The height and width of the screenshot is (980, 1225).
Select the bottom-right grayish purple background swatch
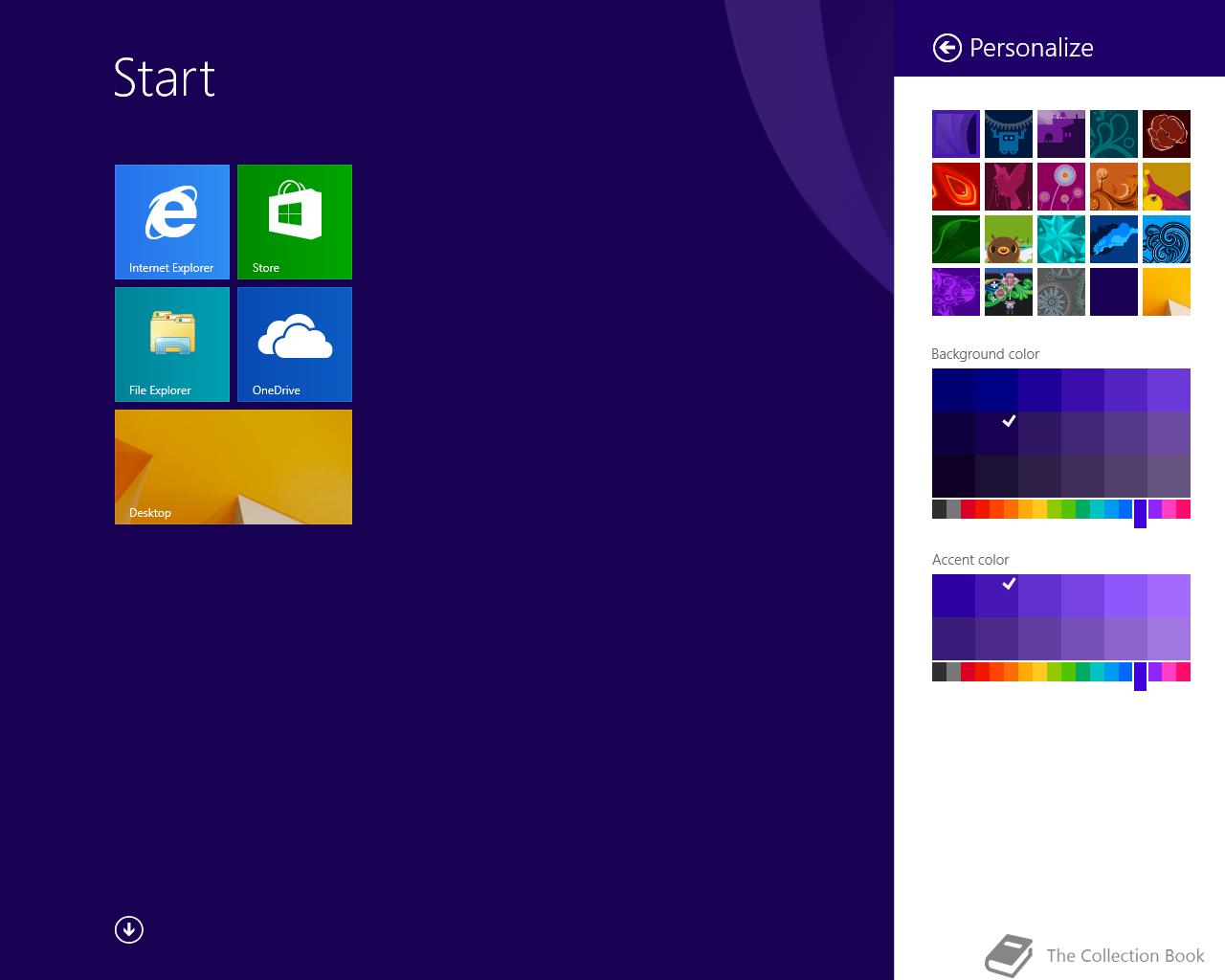tap(1169, 476)
